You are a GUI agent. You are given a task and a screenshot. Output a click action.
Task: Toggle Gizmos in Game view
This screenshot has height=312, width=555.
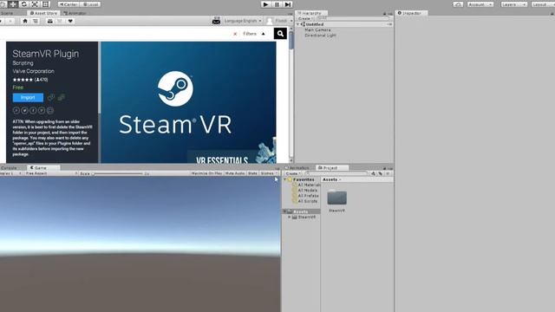click(269, 173)
